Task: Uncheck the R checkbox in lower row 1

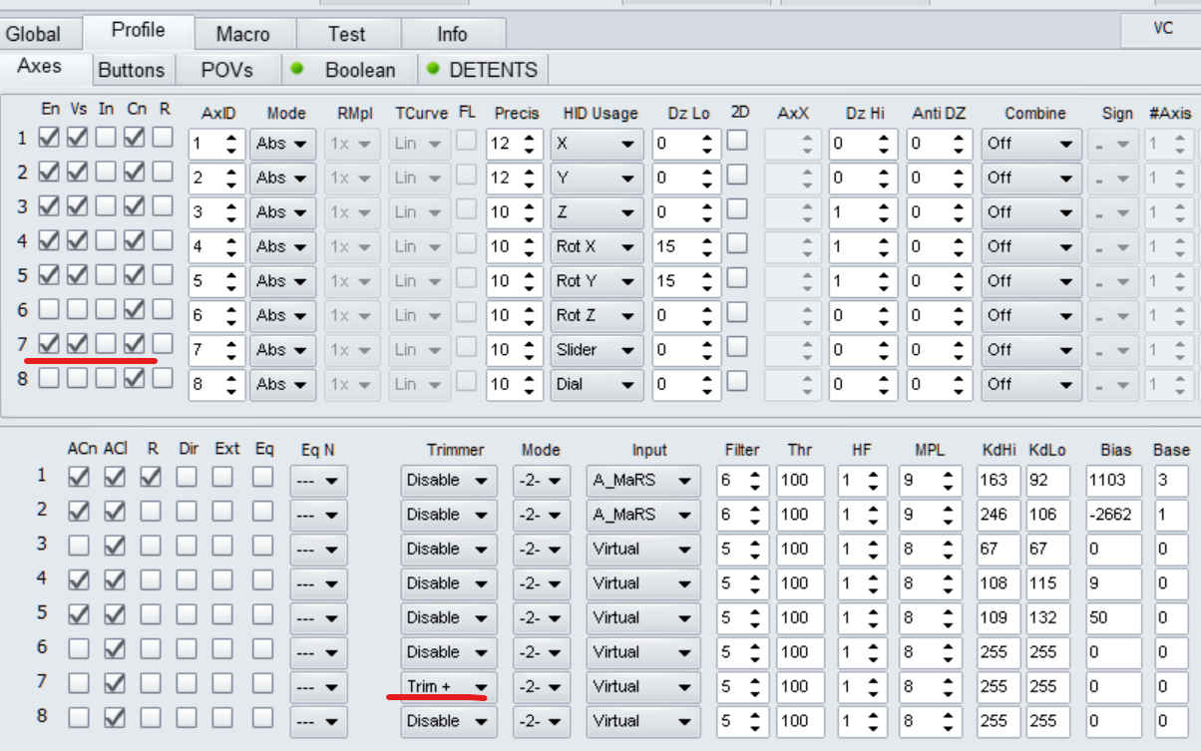Action: (x=151, y=478)
